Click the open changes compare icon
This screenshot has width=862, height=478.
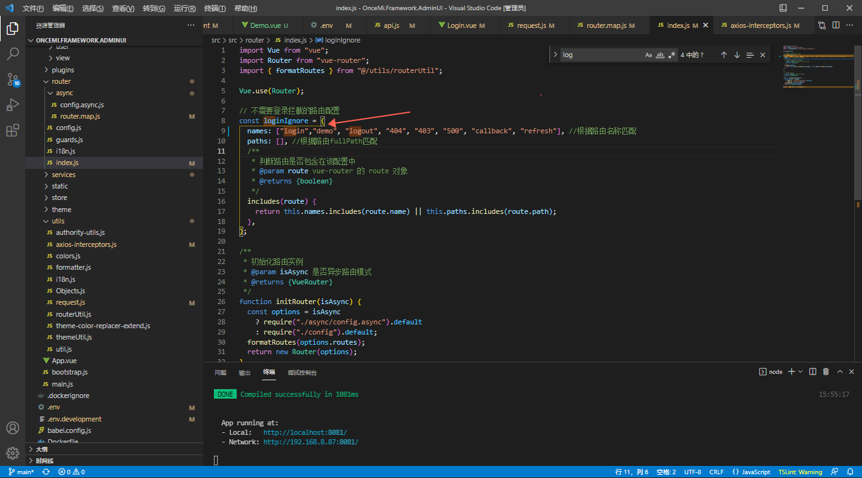tap(822, 25)
